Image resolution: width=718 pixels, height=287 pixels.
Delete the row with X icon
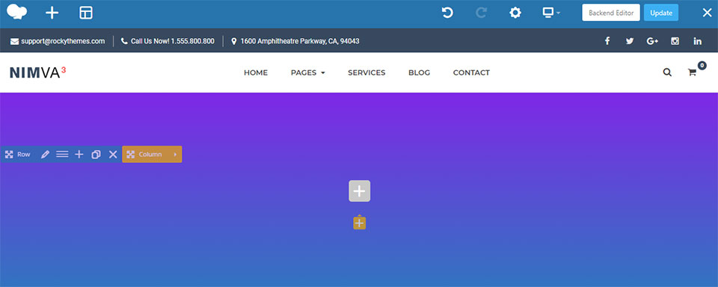pos(113,154)
